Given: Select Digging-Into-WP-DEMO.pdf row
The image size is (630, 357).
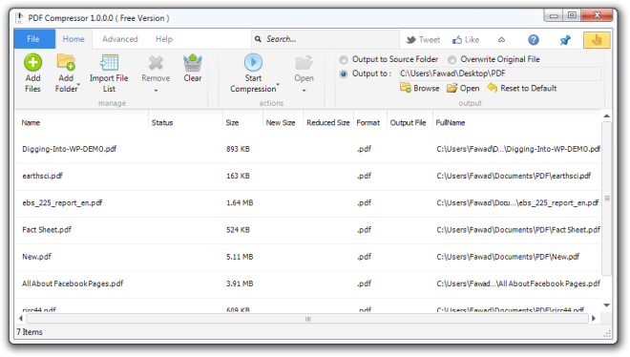Looking at the screenshot, I should click(x=307, y=149).
